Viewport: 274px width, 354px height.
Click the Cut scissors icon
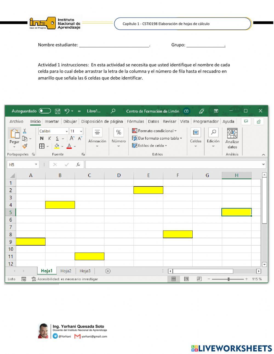(x=25, y=131)
